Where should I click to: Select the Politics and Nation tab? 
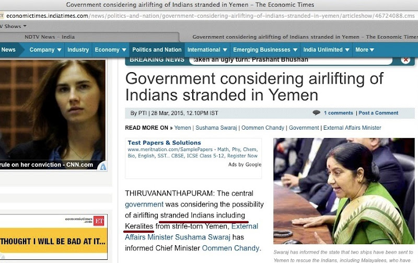click(157, 50)
